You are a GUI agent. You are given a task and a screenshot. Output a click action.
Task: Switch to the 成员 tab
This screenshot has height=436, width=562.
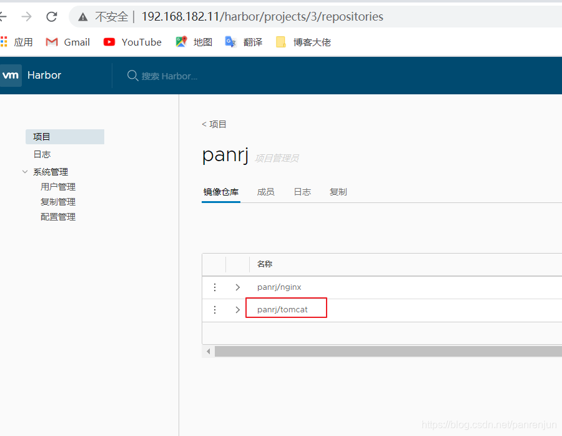(x=265, y=192)
